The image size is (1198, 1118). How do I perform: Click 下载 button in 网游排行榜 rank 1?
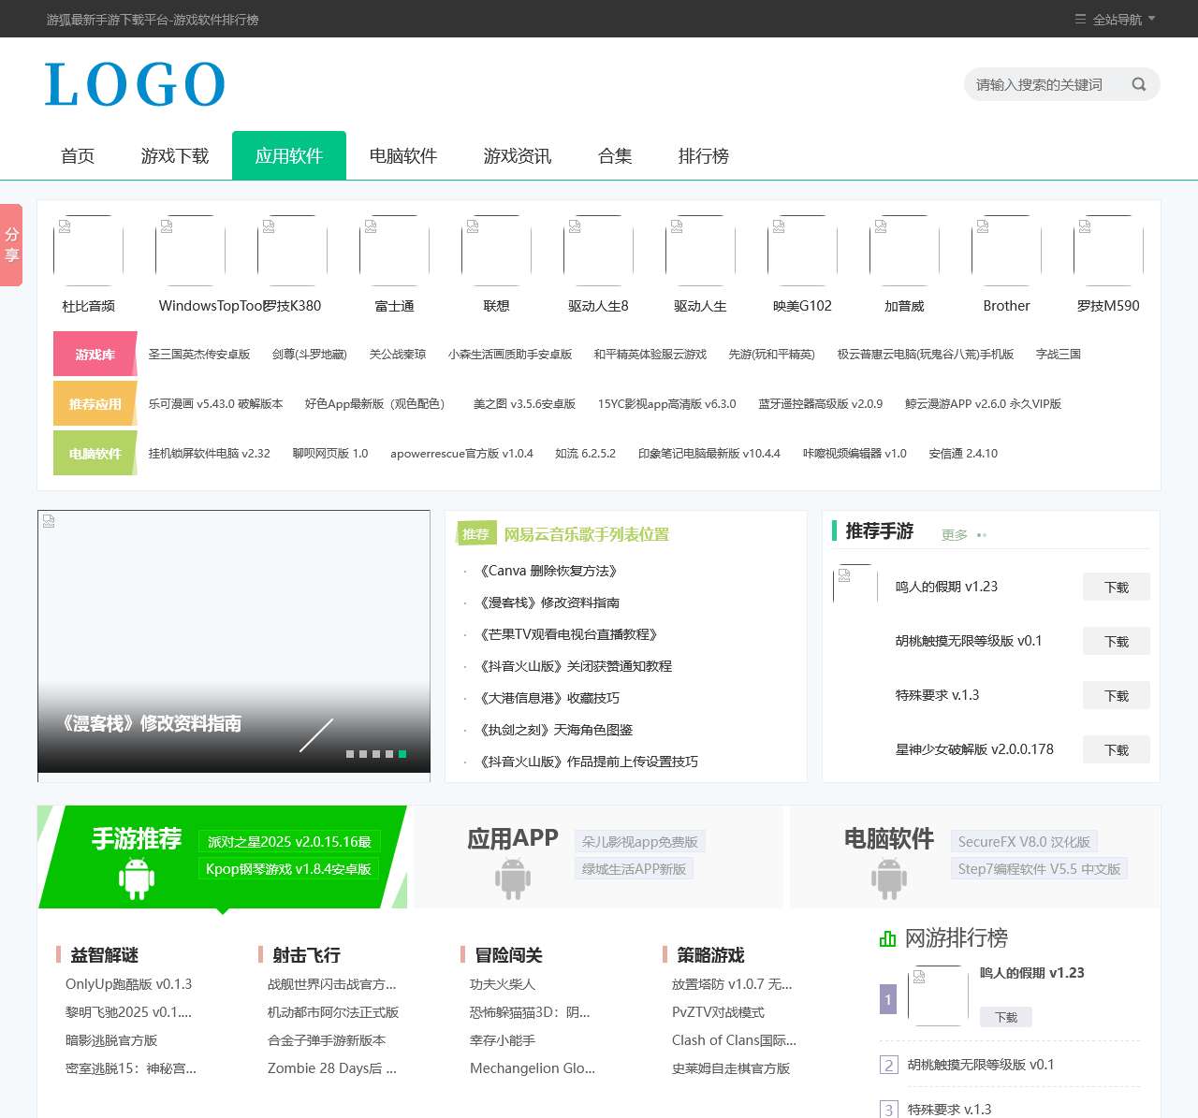(x=1006, y=1017)
